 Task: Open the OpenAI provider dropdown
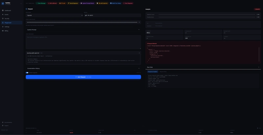[55, 15]
